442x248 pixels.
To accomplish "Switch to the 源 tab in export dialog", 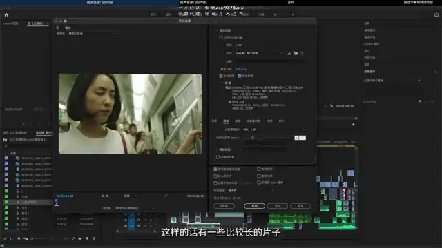I will [x=58, y=28].
